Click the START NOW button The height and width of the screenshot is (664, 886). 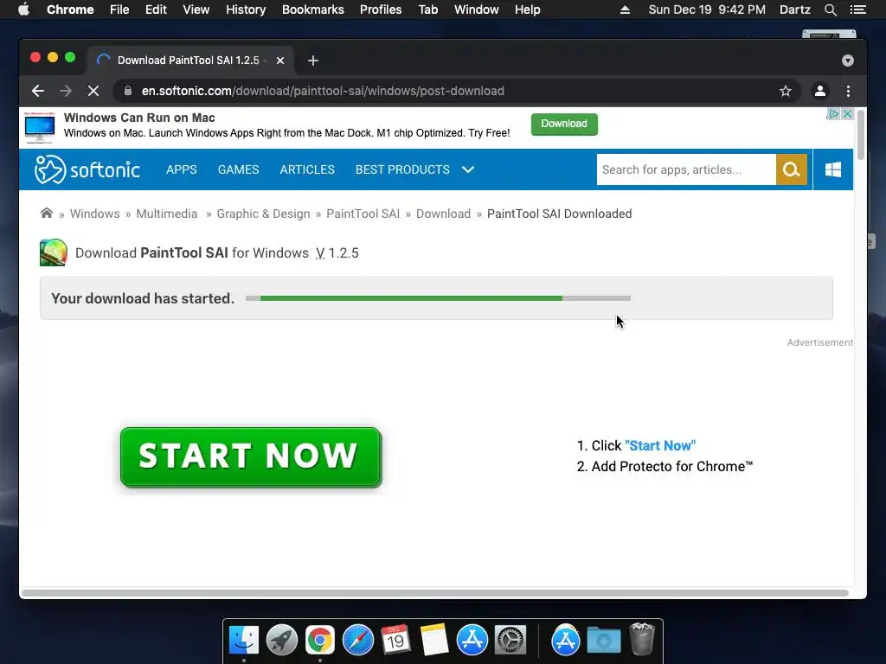point(251,457)
